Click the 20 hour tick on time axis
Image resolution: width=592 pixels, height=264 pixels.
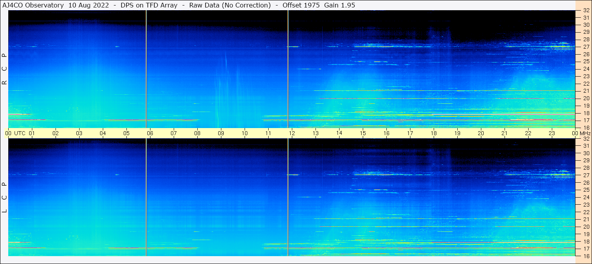(481, 133)
